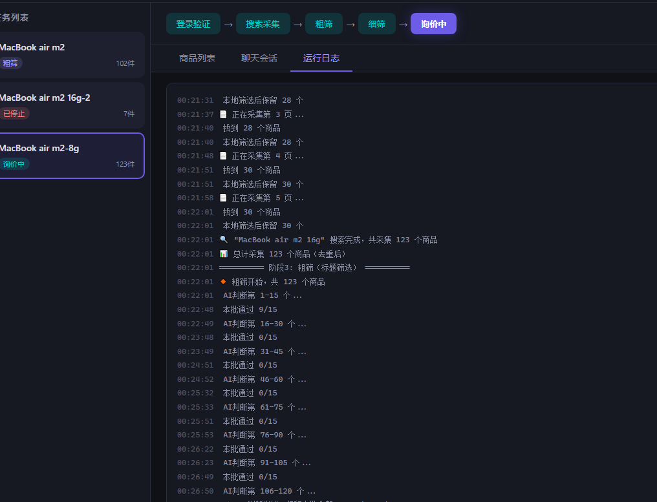Click the bar chart icon beside 总计采集 123
Screen dimensions: 657x502
coord(224,254)
